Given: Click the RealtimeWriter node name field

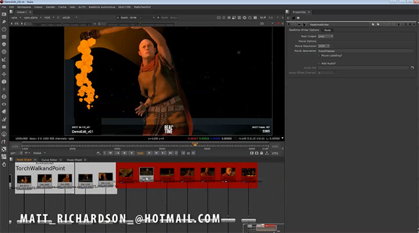Looking at the screenshot, I should coord(339,24).
